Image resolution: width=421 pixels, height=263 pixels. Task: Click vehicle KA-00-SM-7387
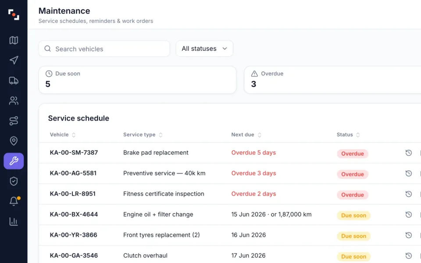(74, 153)
